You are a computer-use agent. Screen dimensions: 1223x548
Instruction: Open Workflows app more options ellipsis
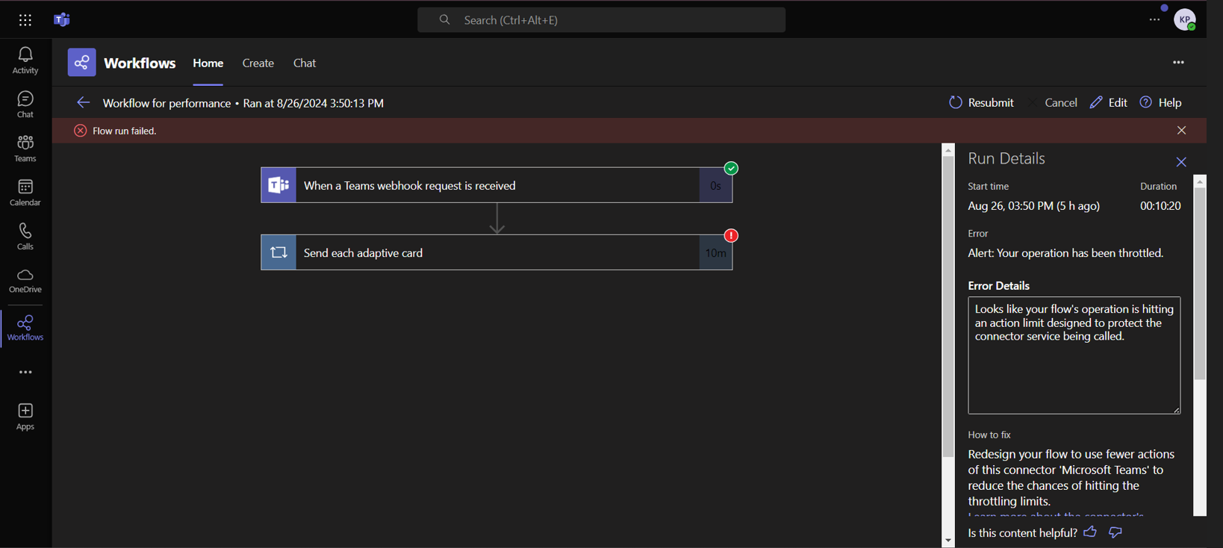click(x=1178, y=63)
